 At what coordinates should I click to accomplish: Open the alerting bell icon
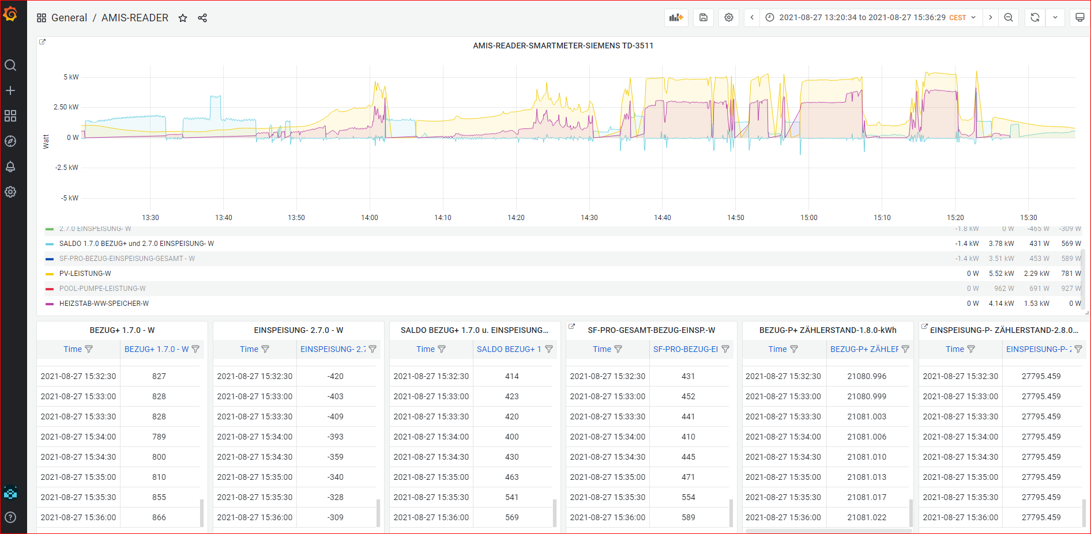(10, 166)
